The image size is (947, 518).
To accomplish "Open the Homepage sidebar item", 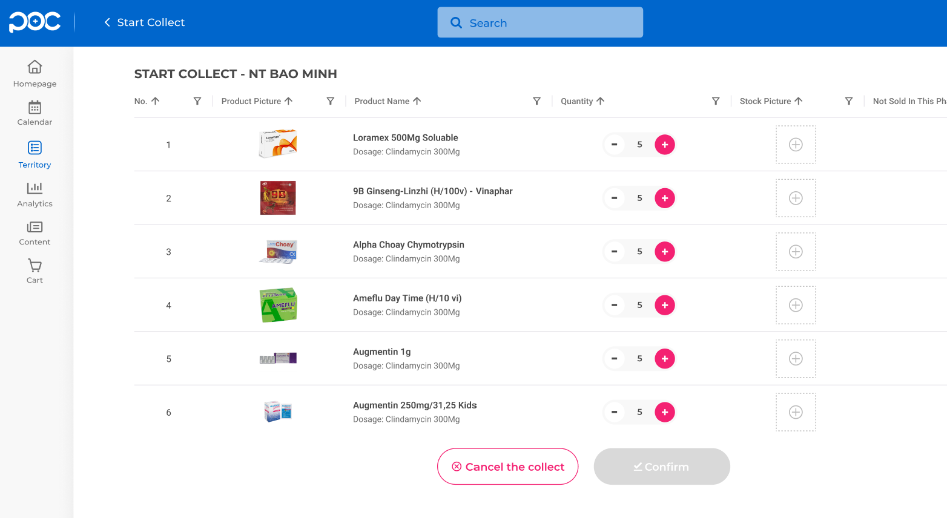I will tap(35, 74).
